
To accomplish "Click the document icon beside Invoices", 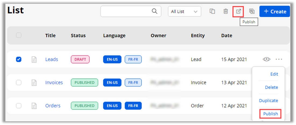I will click(34, 82).
